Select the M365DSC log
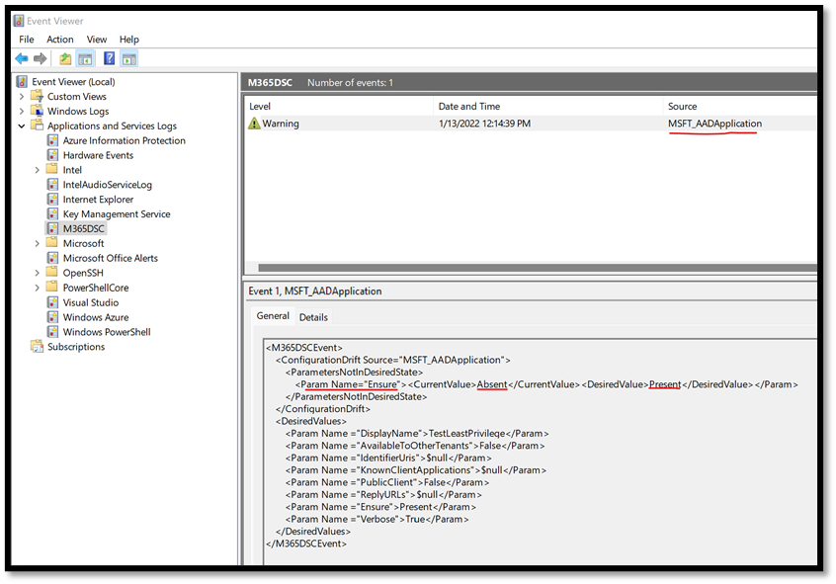Screen dimensions: 836x584 point(84,229)
